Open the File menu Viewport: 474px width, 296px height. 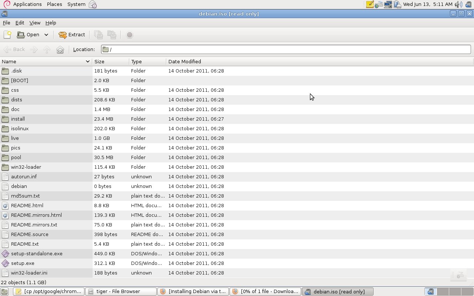6,23
